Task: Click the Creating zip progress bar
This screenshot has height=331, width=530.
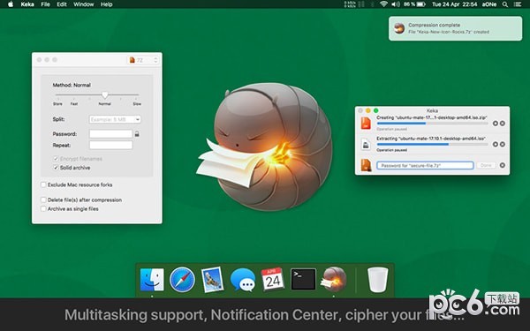Action: pos(432,124)
